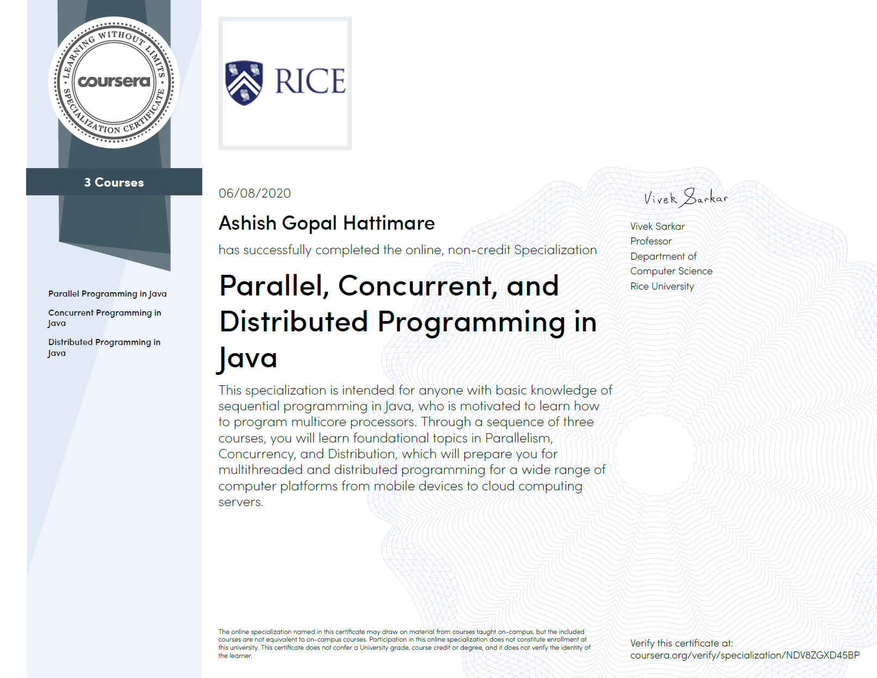Click the recipient name Ashish Gopal Hattimare
This screenshot has height=678, width=877.
[327, 223]
